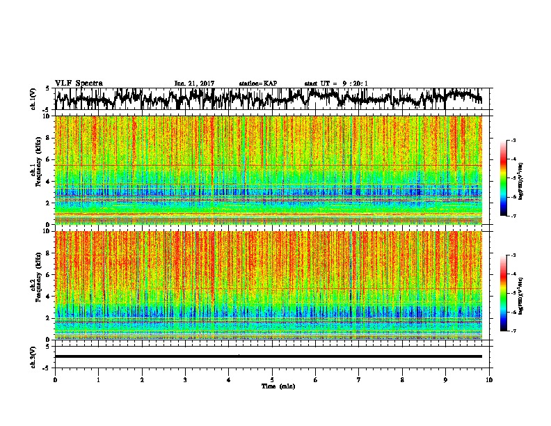The width and height of the screenshot is (551, 426).
Task: Click the ch.2 color bar log(PSD) unit label
Action: coord(521,296)
